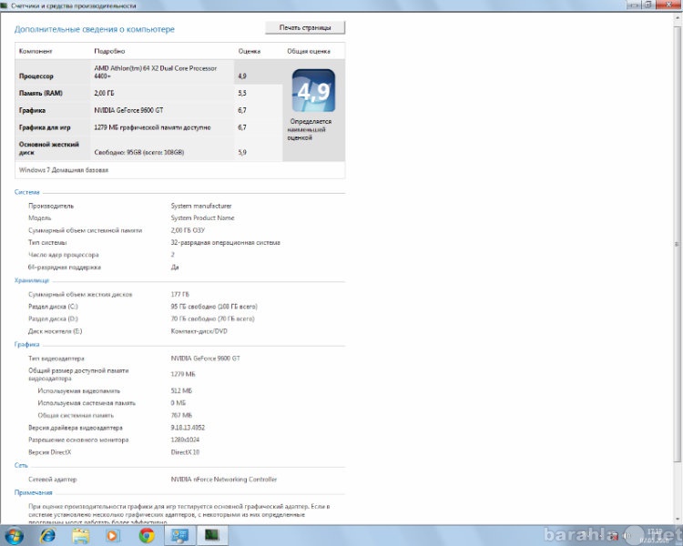Image resolution: width=683 pixels, height=546 pixels.
Task: Click the volume speaker icon in system tray
Action: [x=627, y=535]
